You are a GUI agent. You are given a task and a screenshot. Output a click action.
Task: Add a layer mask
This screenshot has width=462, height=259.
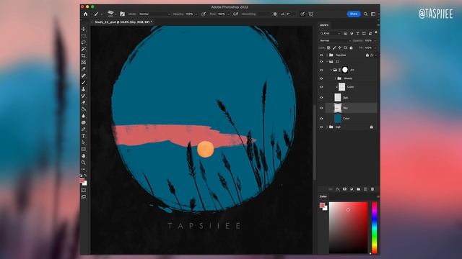[345, 189]
